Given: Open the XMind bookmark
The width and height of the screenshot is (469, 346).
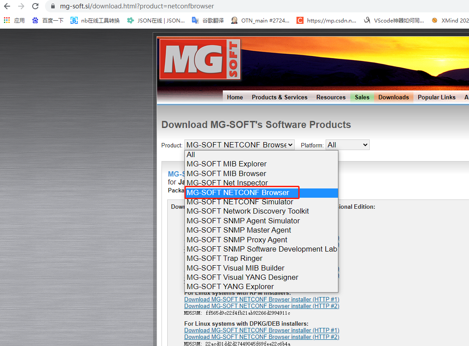Looking at the screenshot, I should tap(450, 20).
